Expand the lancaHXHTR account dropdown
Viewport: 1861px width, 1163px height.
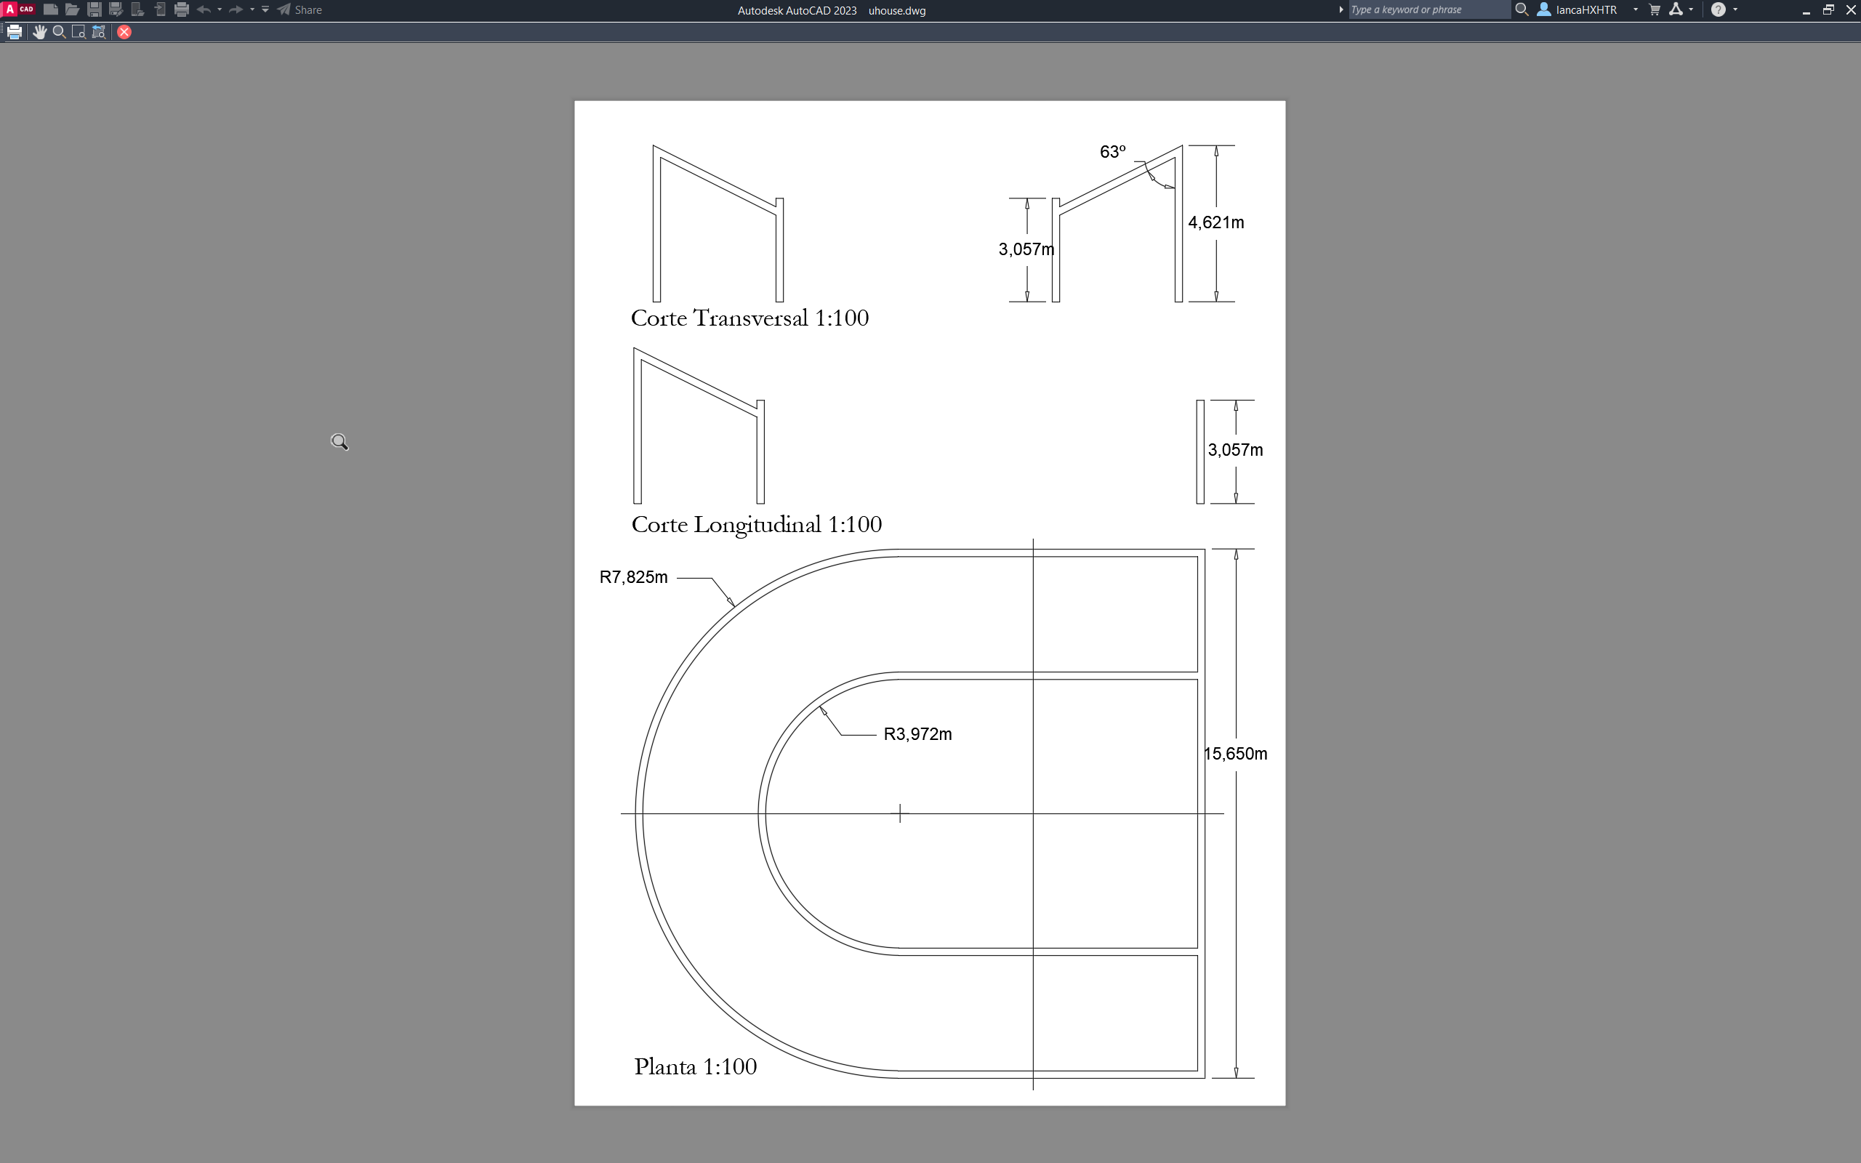coord(1635,9)
